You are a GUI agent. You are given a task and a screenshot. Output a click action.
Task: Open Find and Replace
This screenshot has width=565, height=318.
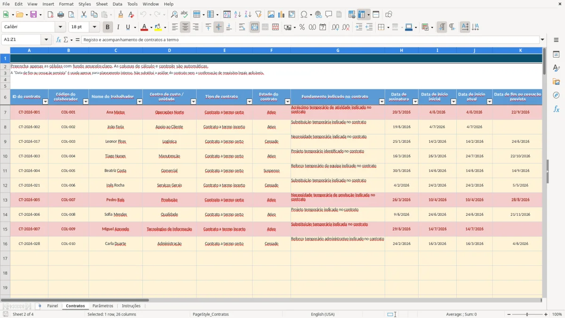(174, 15)
